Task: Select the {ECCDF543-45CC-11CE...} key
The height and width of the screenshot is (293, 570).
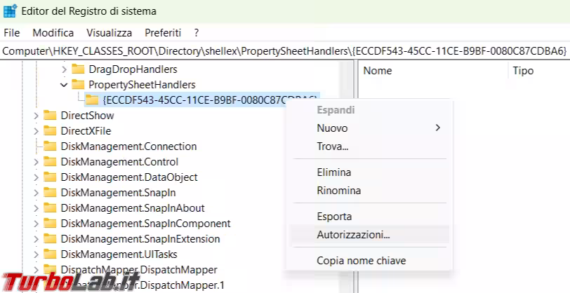Action: coord(210,100)
